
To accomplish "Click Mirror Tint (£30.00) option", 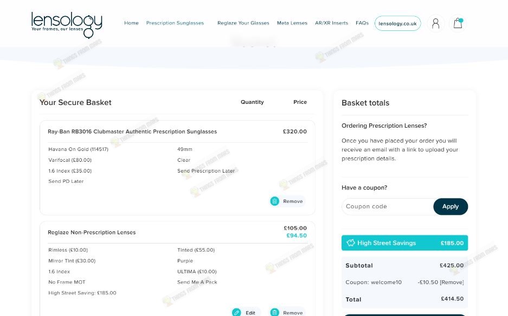I will point(72,261).
